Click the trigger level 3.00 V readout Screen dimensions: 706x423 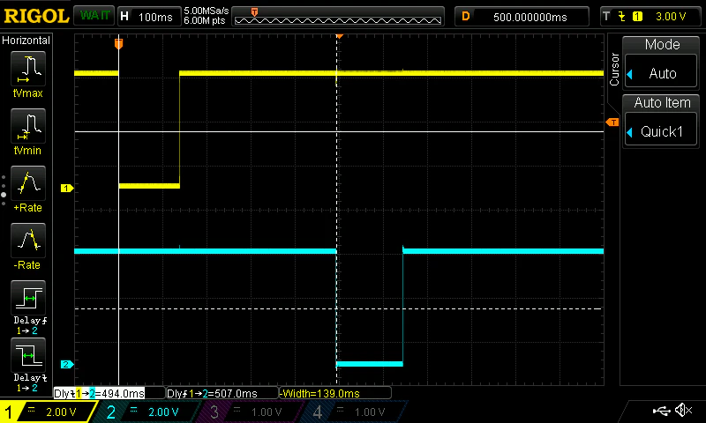(671, 17)
